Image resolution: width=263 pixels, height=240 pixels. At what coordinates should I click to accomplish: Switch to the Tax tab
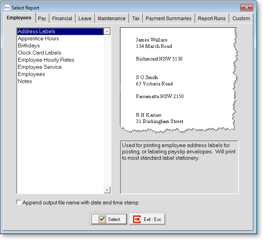(136, 18)
